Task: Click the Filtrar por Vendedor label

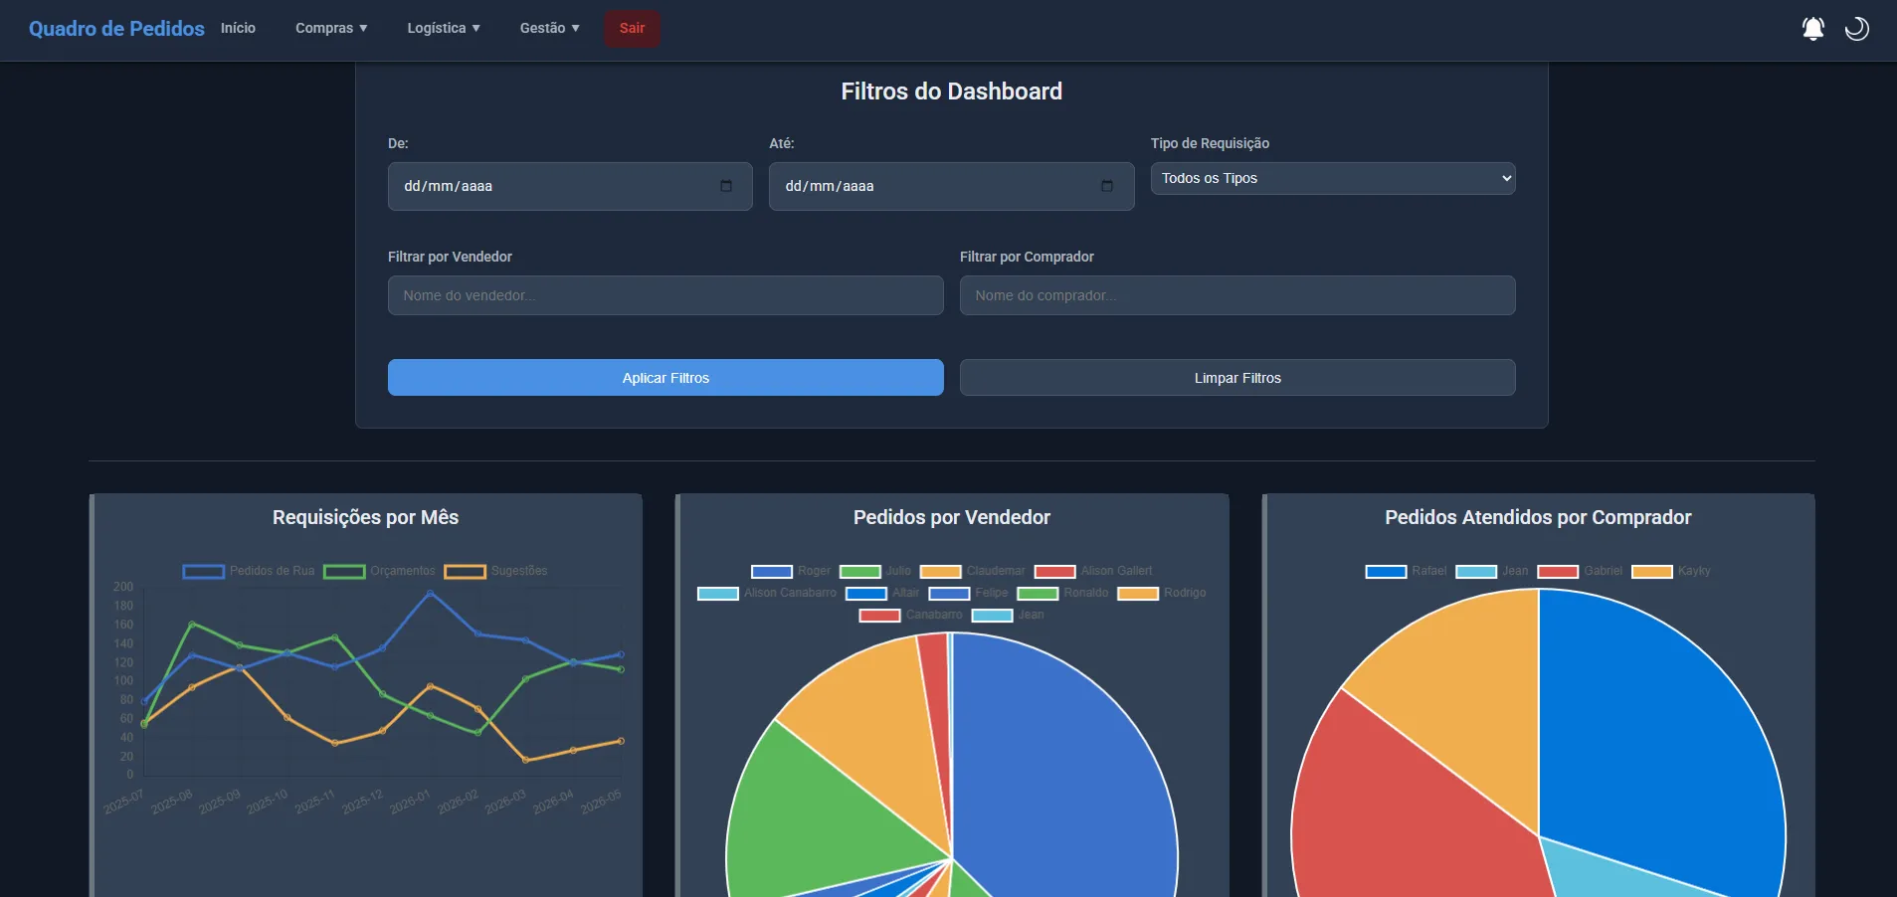Action: tap(450, 257)
